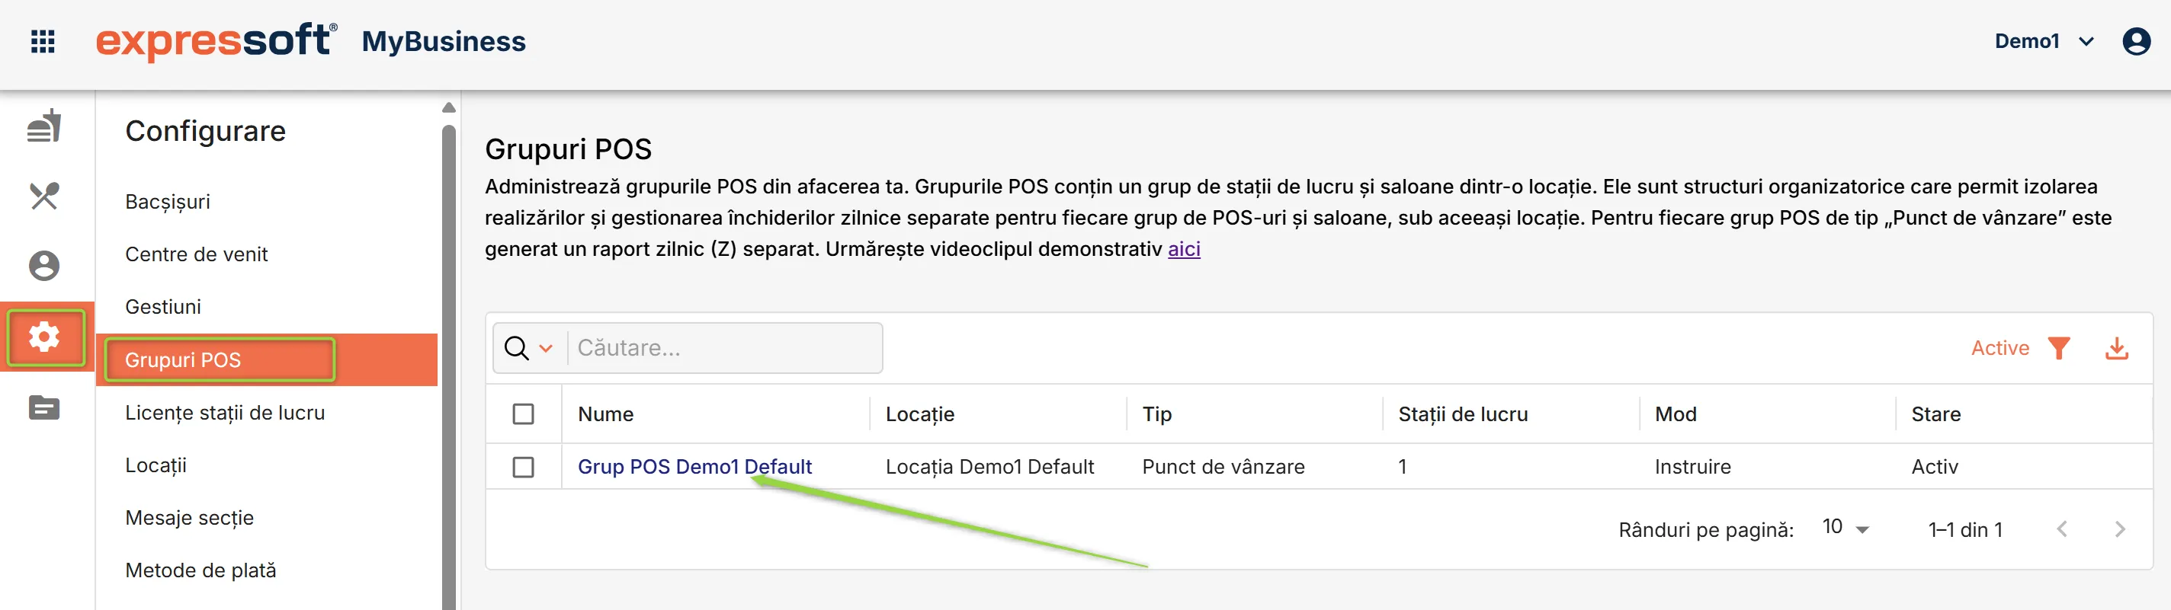Viewport: 2171px width, 610px height.
Task: Open the search options chevron
Action: (x=546, y=348)
